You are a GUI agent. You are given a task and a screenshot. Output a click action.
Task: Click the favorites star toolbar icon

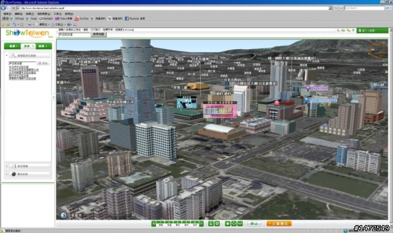point(3,25)
